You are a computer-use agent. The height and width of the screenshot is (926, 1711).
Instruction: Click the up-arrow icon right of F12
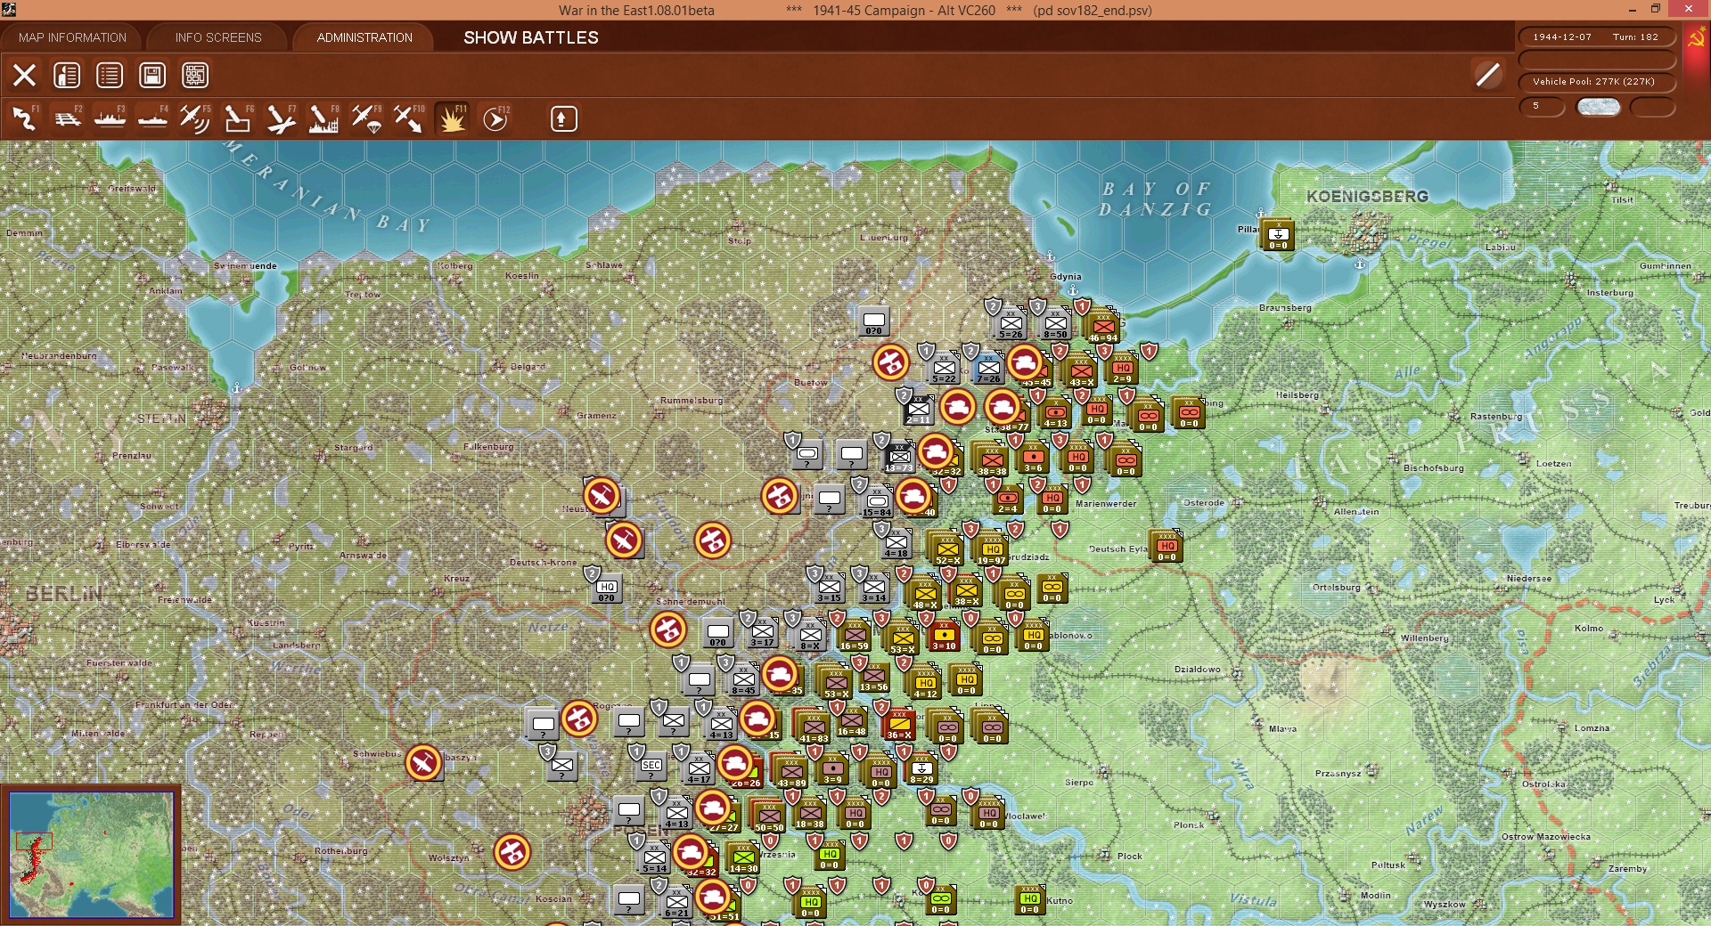click(x=563, y=118)
